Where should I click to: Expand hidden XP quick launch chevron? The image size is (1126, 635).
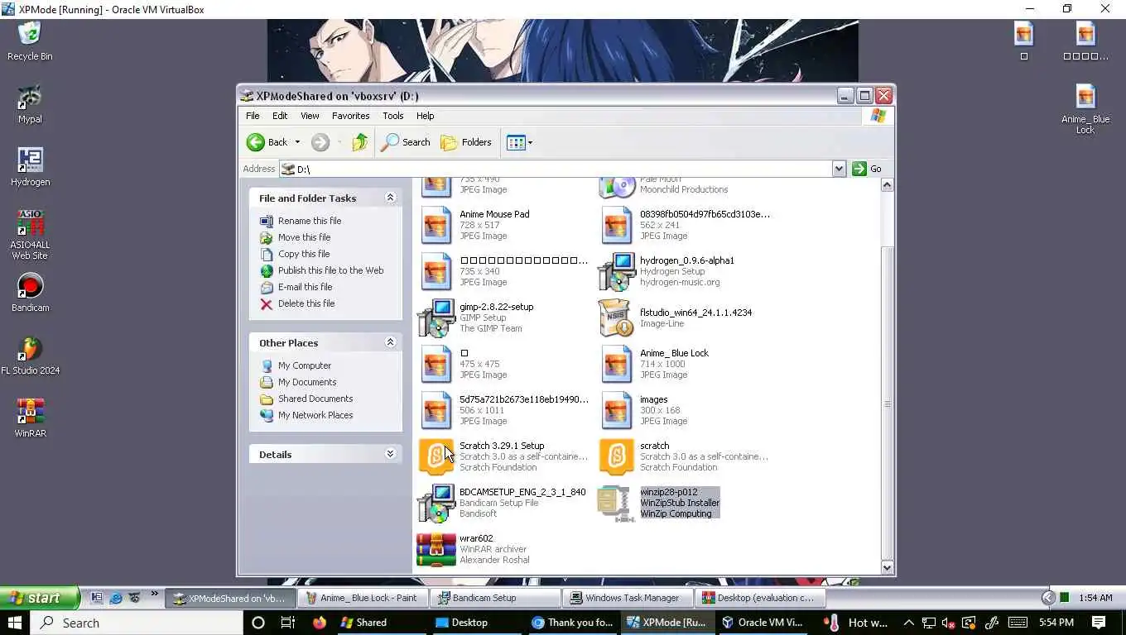(154, 594)
